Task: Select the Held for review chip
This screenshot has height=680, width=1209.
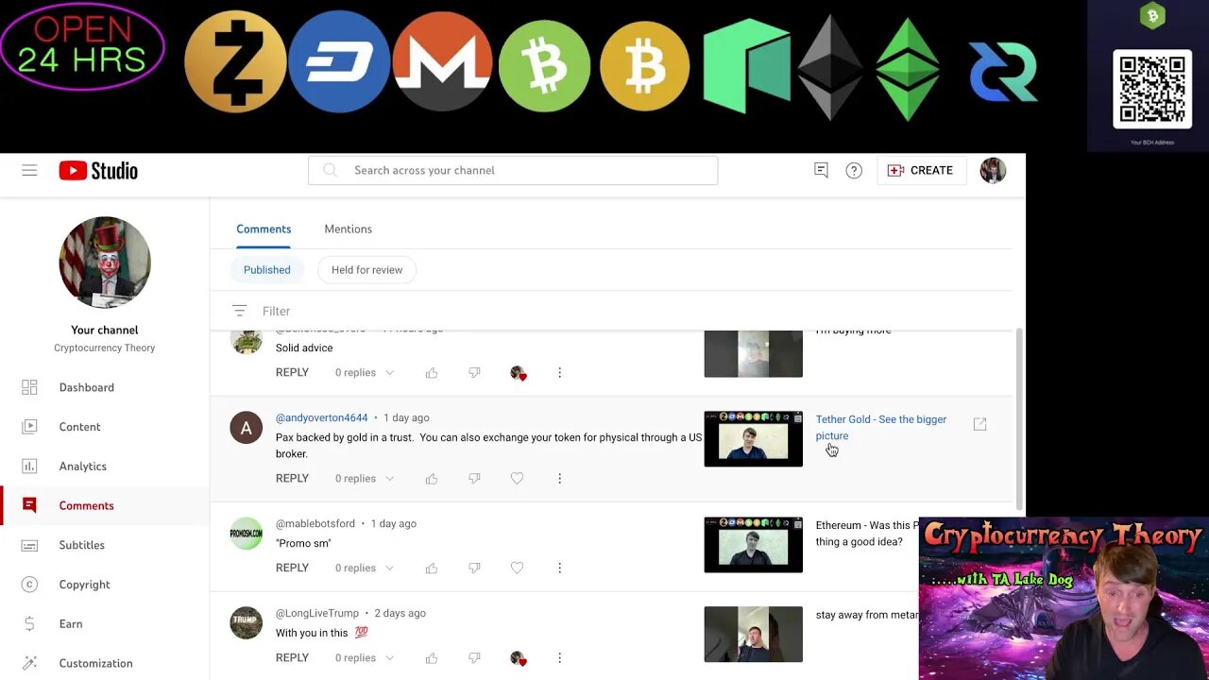Action: [366, 270]
